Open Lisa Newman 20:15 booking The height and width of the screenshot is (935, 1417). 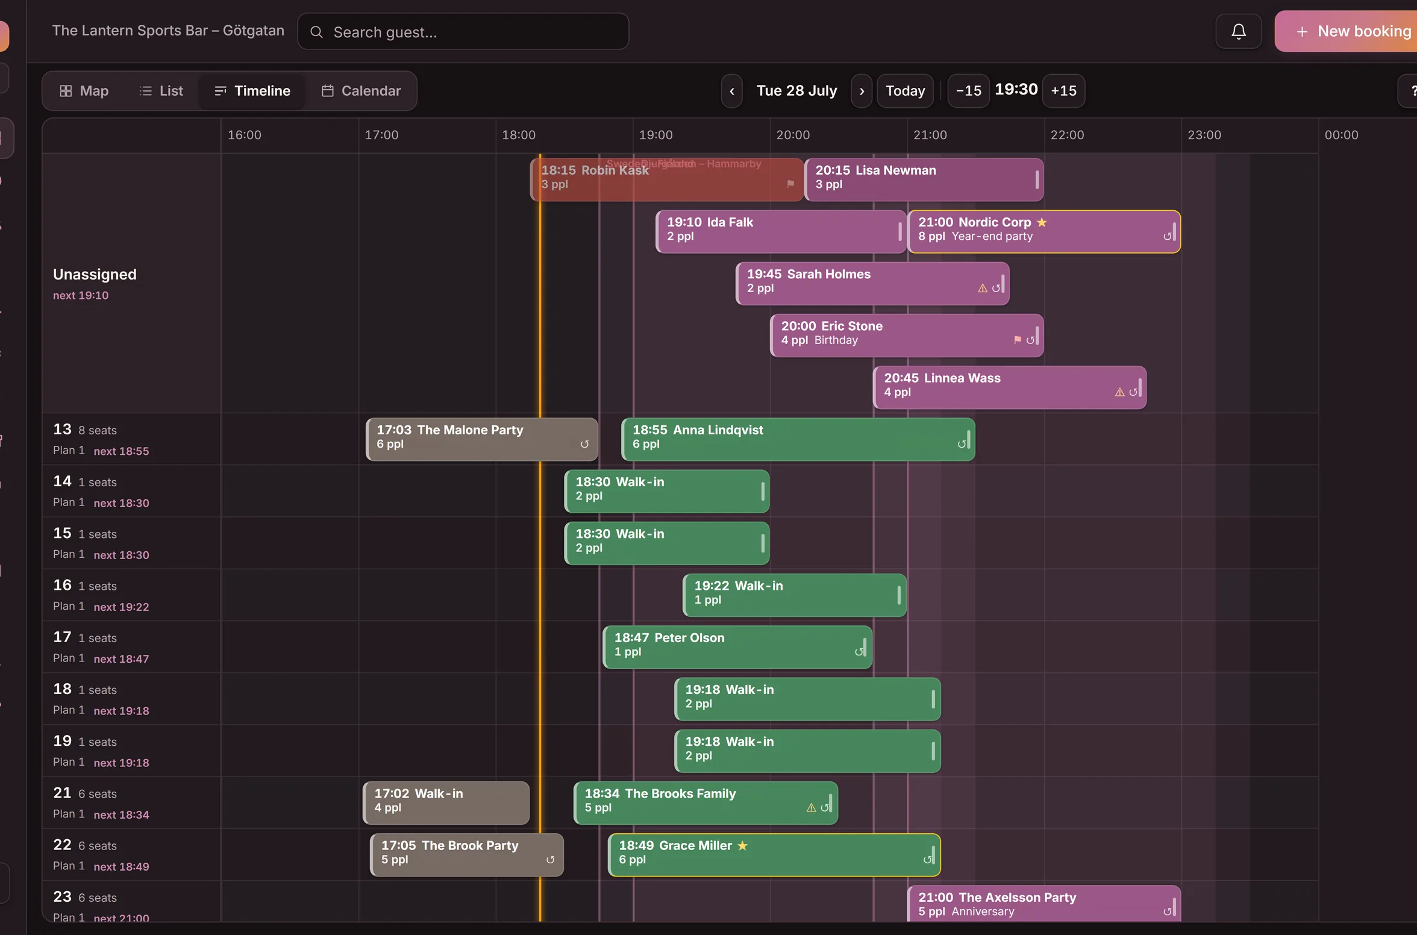(924, 180)
